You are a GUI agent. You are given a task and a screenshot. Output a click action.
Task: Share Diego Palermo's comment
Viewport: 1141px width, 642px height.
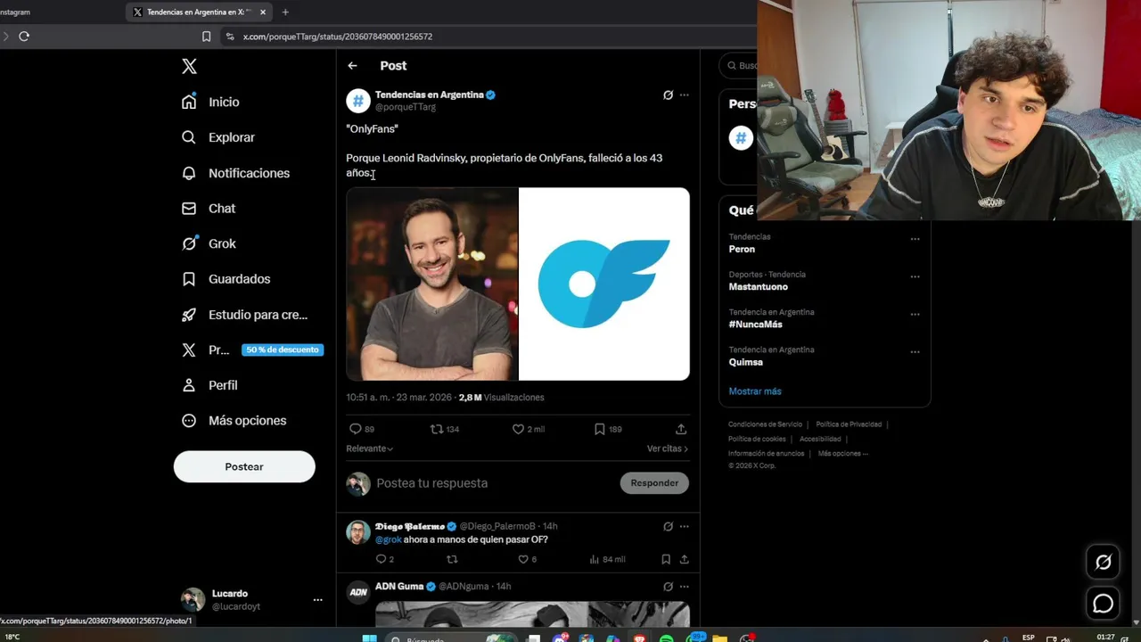coord(684,559)
